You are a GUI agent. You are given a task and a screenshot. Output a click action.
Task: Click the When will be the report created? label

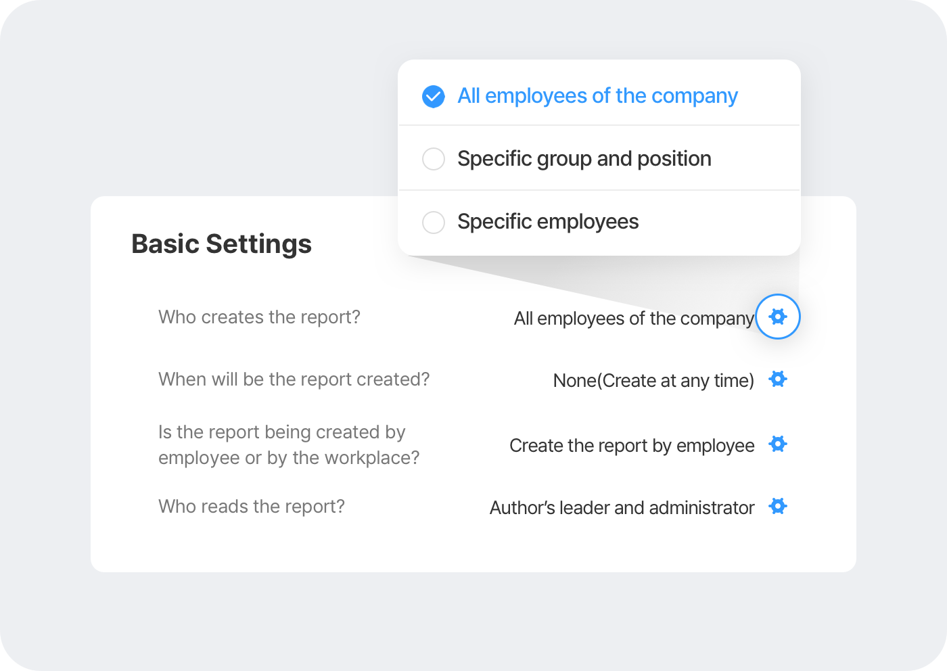pos(294,379)
